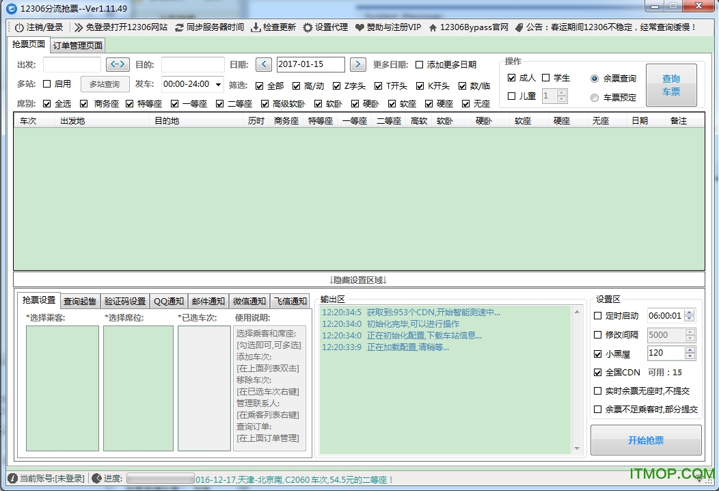Image resolution: width=719 pixels, height=491 pixels.
Task: Increase the 定时启动 time spinner
Action: click(689, 313)
